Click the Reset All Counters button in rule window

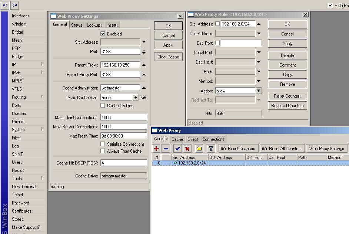[287, 106]
